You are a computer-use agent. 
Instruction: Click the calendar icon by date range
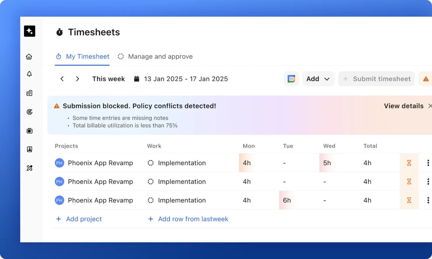137,79
